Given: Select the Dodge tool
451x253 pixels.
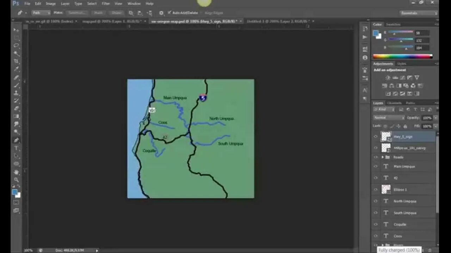Looking at the screenshot, I should click(x=16, y=132).
